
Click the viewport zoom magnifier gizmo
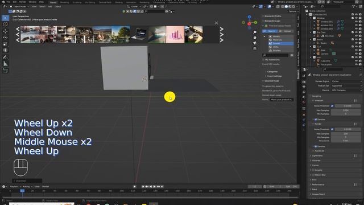(x=255, y=32)
